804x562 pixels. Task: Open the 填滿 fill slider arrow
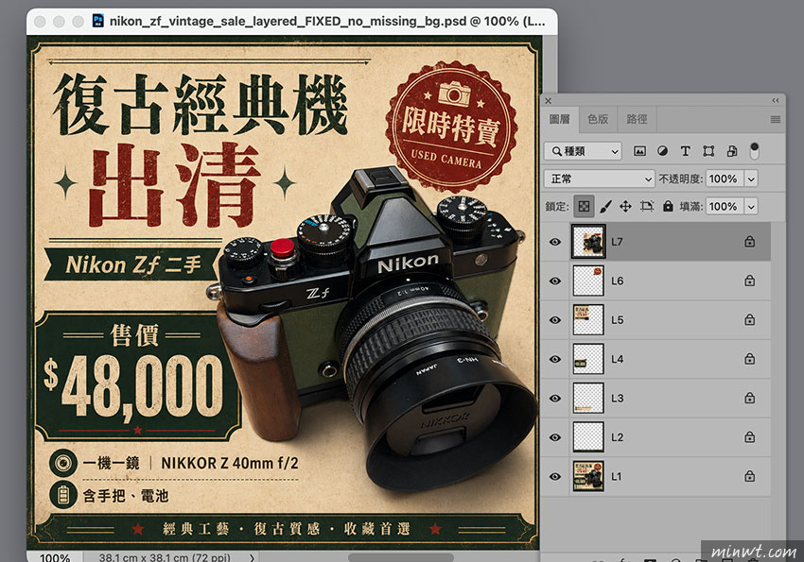[x=751, y=206]
